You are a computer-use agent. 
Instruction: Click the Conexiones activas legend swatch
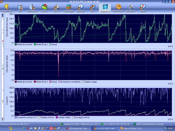16,117
